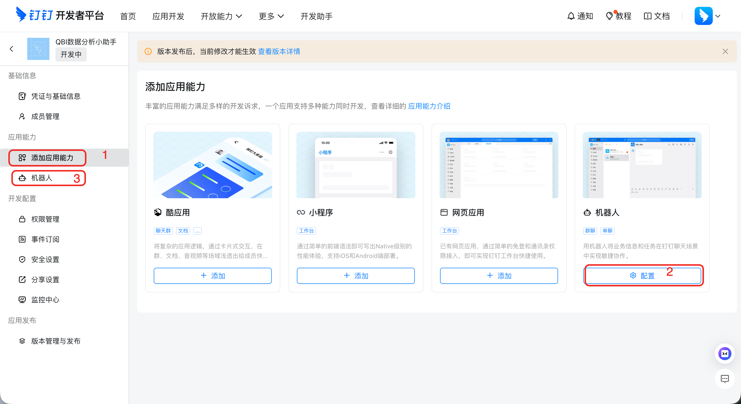Click 配置 for the 机器人 capability
This screenshot has height=404, width=741.
642,276
